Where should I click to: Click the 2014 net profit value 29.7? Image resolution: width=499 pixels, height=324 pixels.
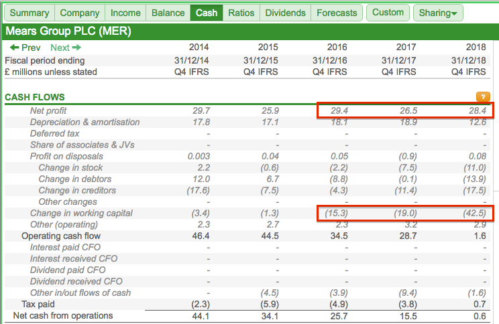pos(201,111)
